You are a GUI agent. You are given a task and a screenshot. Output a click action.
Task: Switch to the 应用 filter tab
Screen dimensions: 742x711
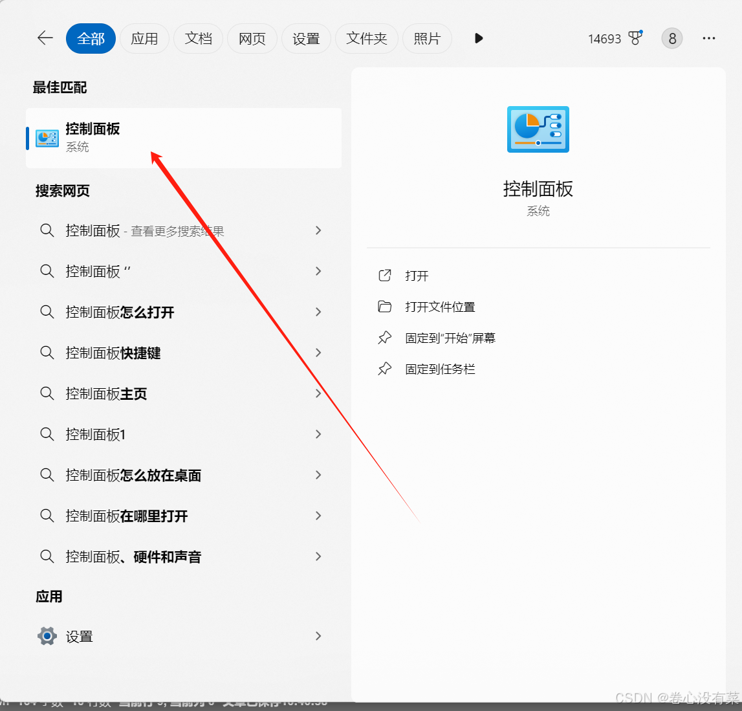click(144, 38)
